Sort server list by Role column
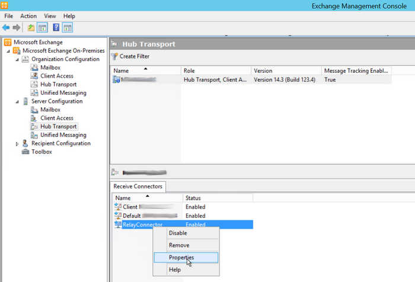Screen dimensions: 415x282 (216, 70)
